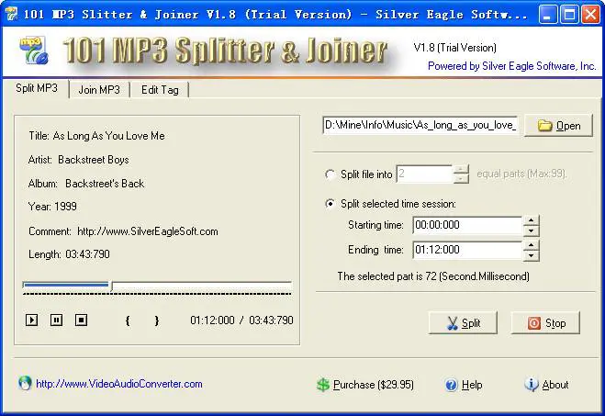This screenshot has height=416, width=605.
Task: Click the Starting time field
Action: [x=467, y=225]
